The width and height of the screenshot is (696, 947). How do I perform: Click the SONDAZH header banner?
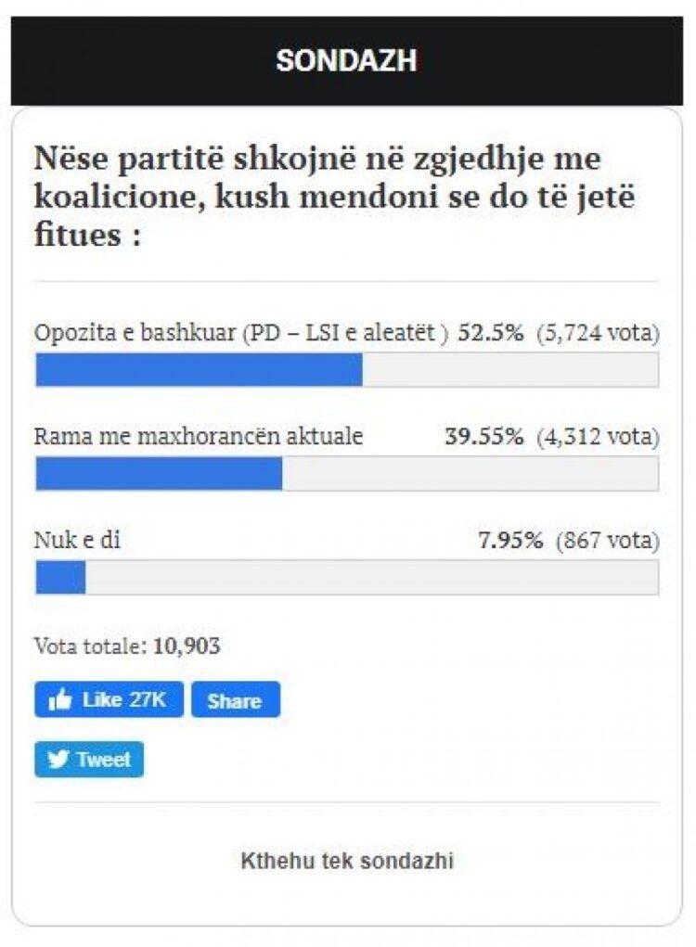coord(347,60)
